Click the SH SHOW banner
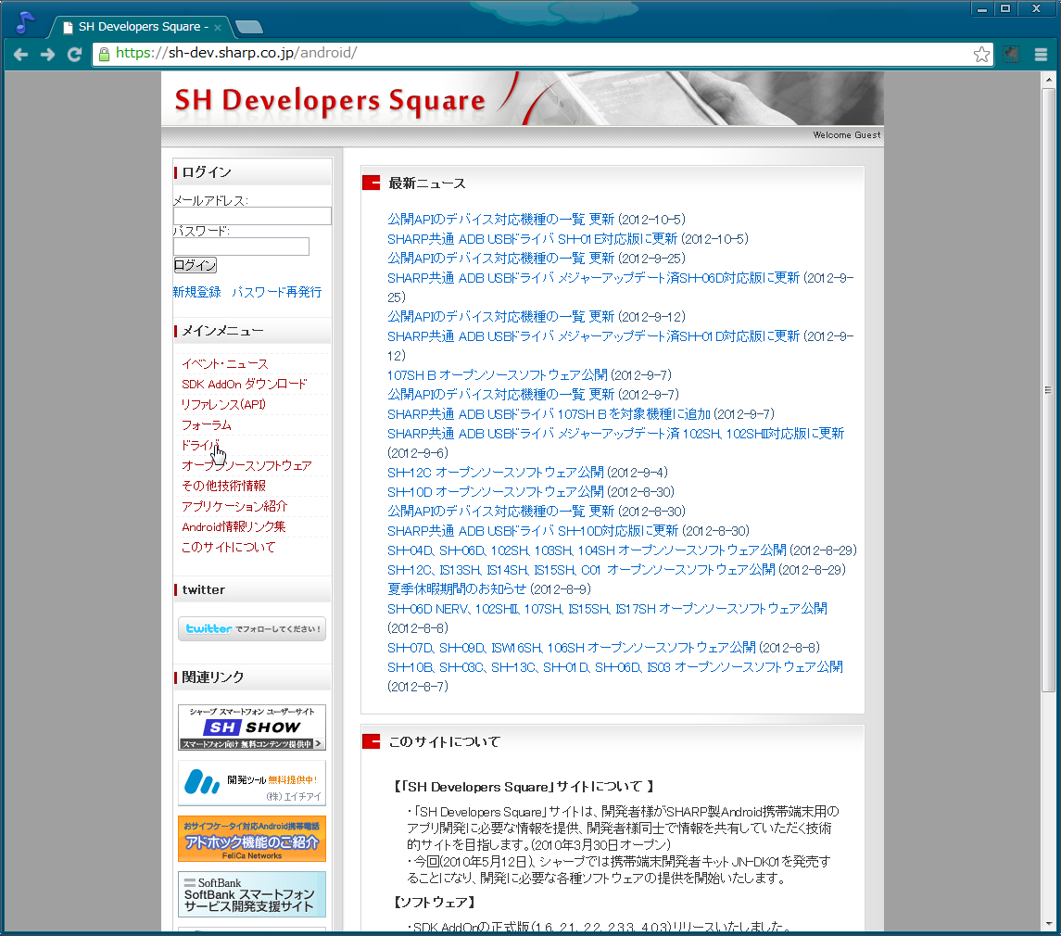This screenshot has height=936, width=1061. 252,727
